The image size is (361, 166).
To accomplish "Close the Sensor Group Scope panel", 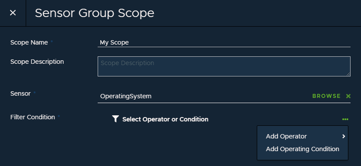I will point(13,13).
